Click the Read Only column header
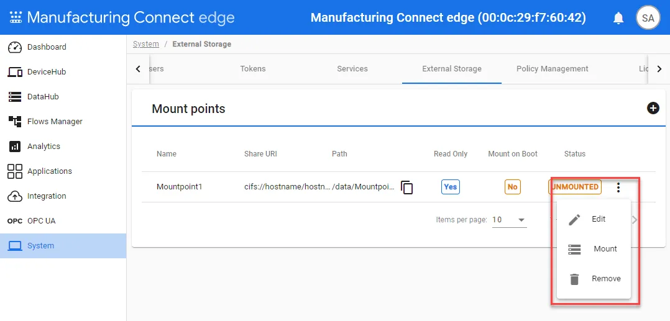This screenshot has width=670, height=321. click(451, 154)
